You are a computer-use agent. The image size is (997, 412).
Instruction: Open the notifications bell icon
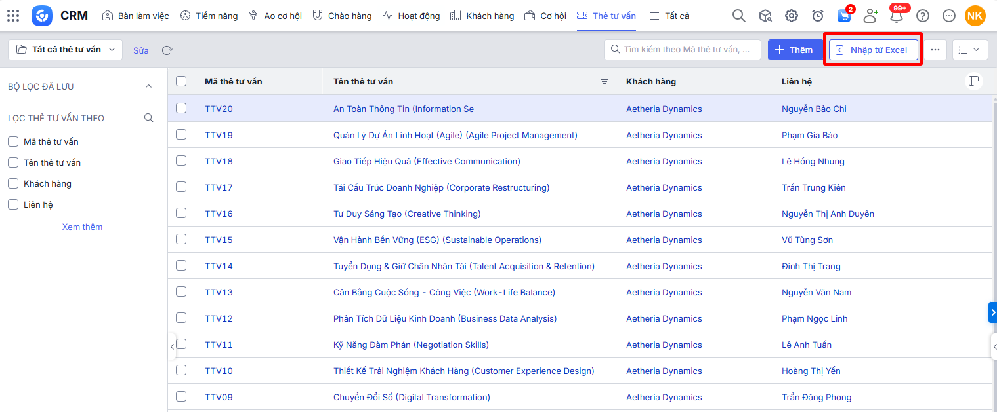897,16
